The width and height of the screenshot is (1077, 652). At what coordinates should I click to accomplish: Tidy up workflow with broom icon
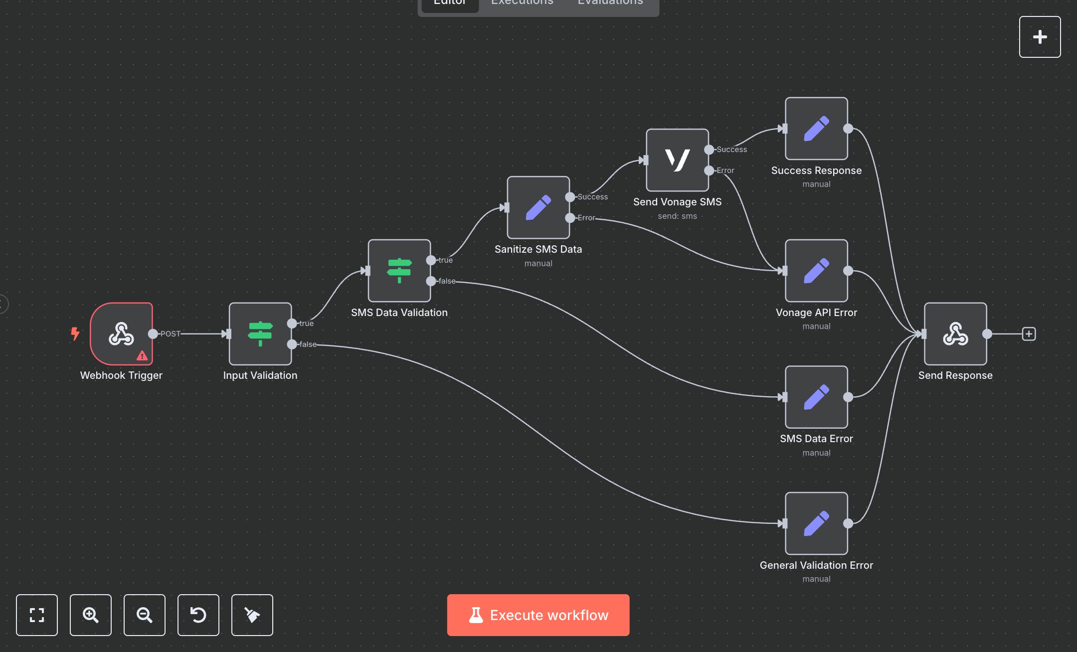252,615
